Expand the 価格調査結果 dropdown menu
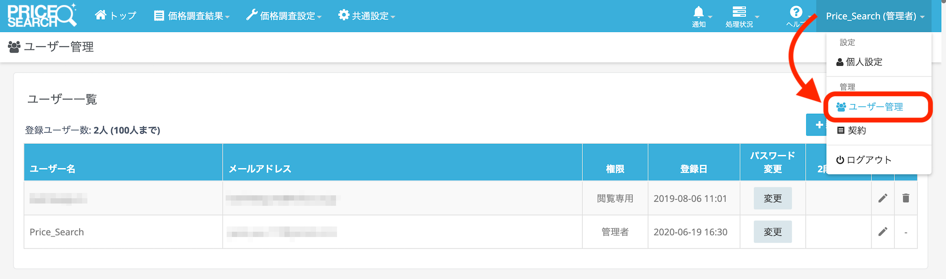Image resolution: width=946 pixels, height=279 pixels. [192, 16]
